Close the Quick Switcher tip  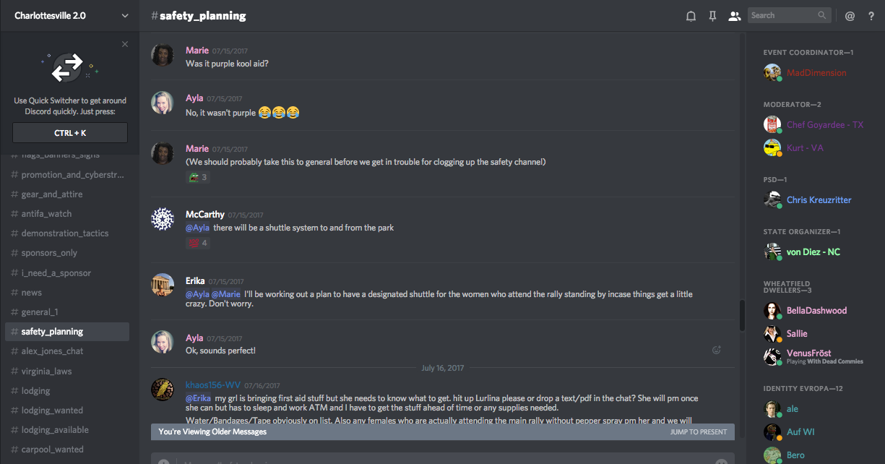pyautogui.click(x=125, y=44)
